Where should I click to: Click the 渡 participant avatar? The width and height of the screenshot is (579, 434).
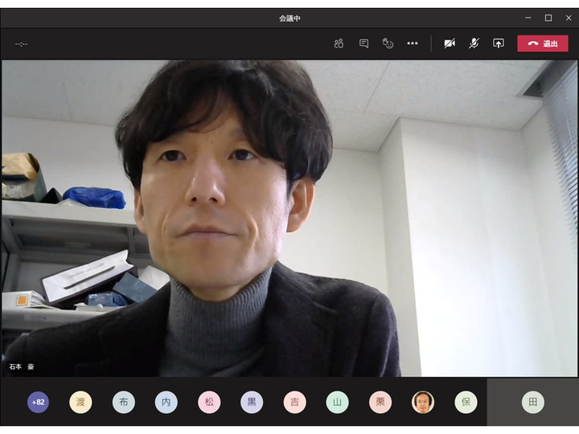click(80, 402)
